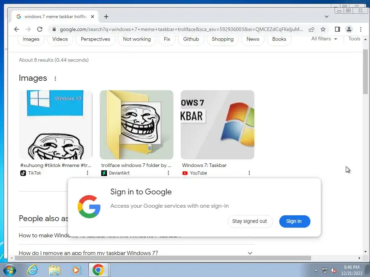Screen dimensions: 370x277
Task: Click the DeviantArt source icon
Action: point(104,173)
